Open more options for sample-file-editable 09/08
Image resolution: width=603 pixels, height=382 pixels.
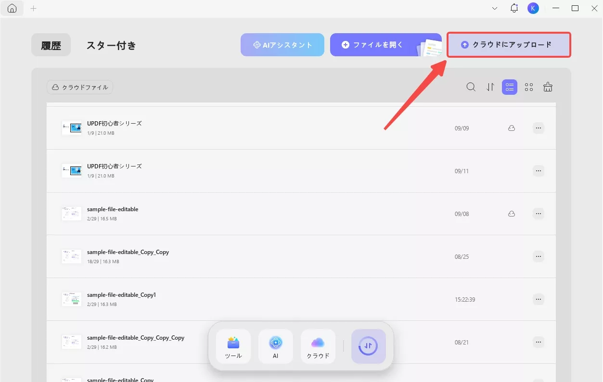[539, 214]
